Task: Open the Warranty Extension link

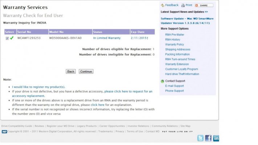Action: (x=177, y=64)
